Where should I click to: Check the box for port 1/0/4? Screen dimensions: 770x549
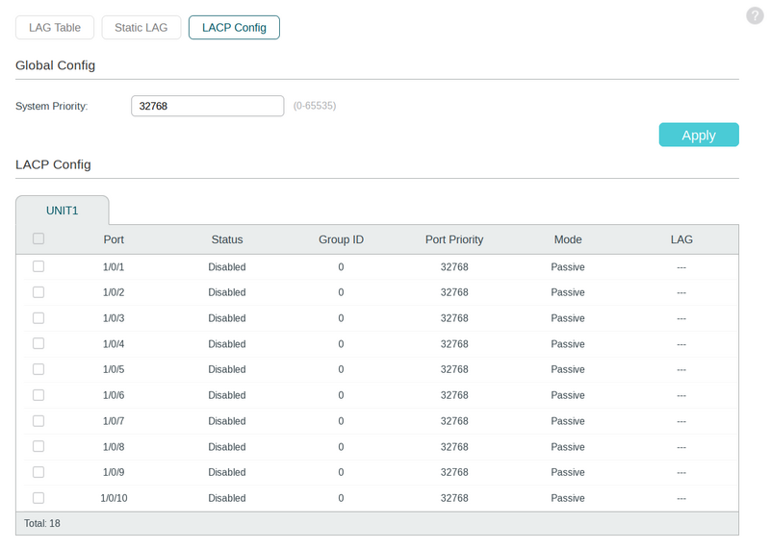38,343
